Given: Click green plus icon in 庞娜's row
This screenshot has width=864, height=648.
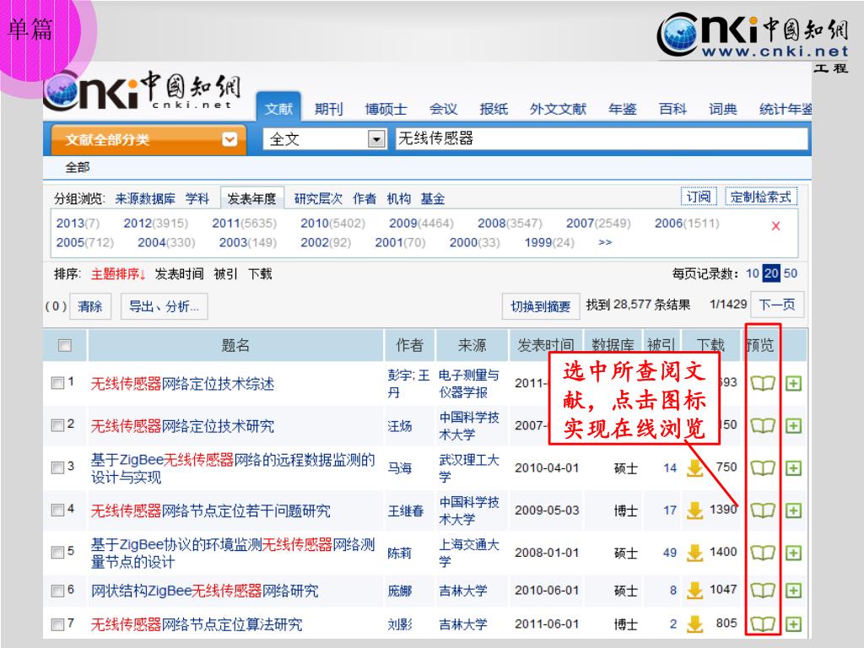Looking at the screenshot, I should (x=793, y=591).
